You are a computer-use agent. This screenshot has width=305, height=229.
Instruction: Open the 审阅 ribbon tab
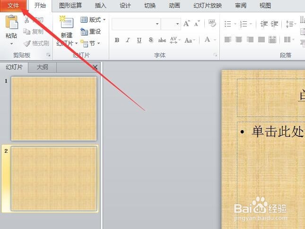tap(241, 6)
